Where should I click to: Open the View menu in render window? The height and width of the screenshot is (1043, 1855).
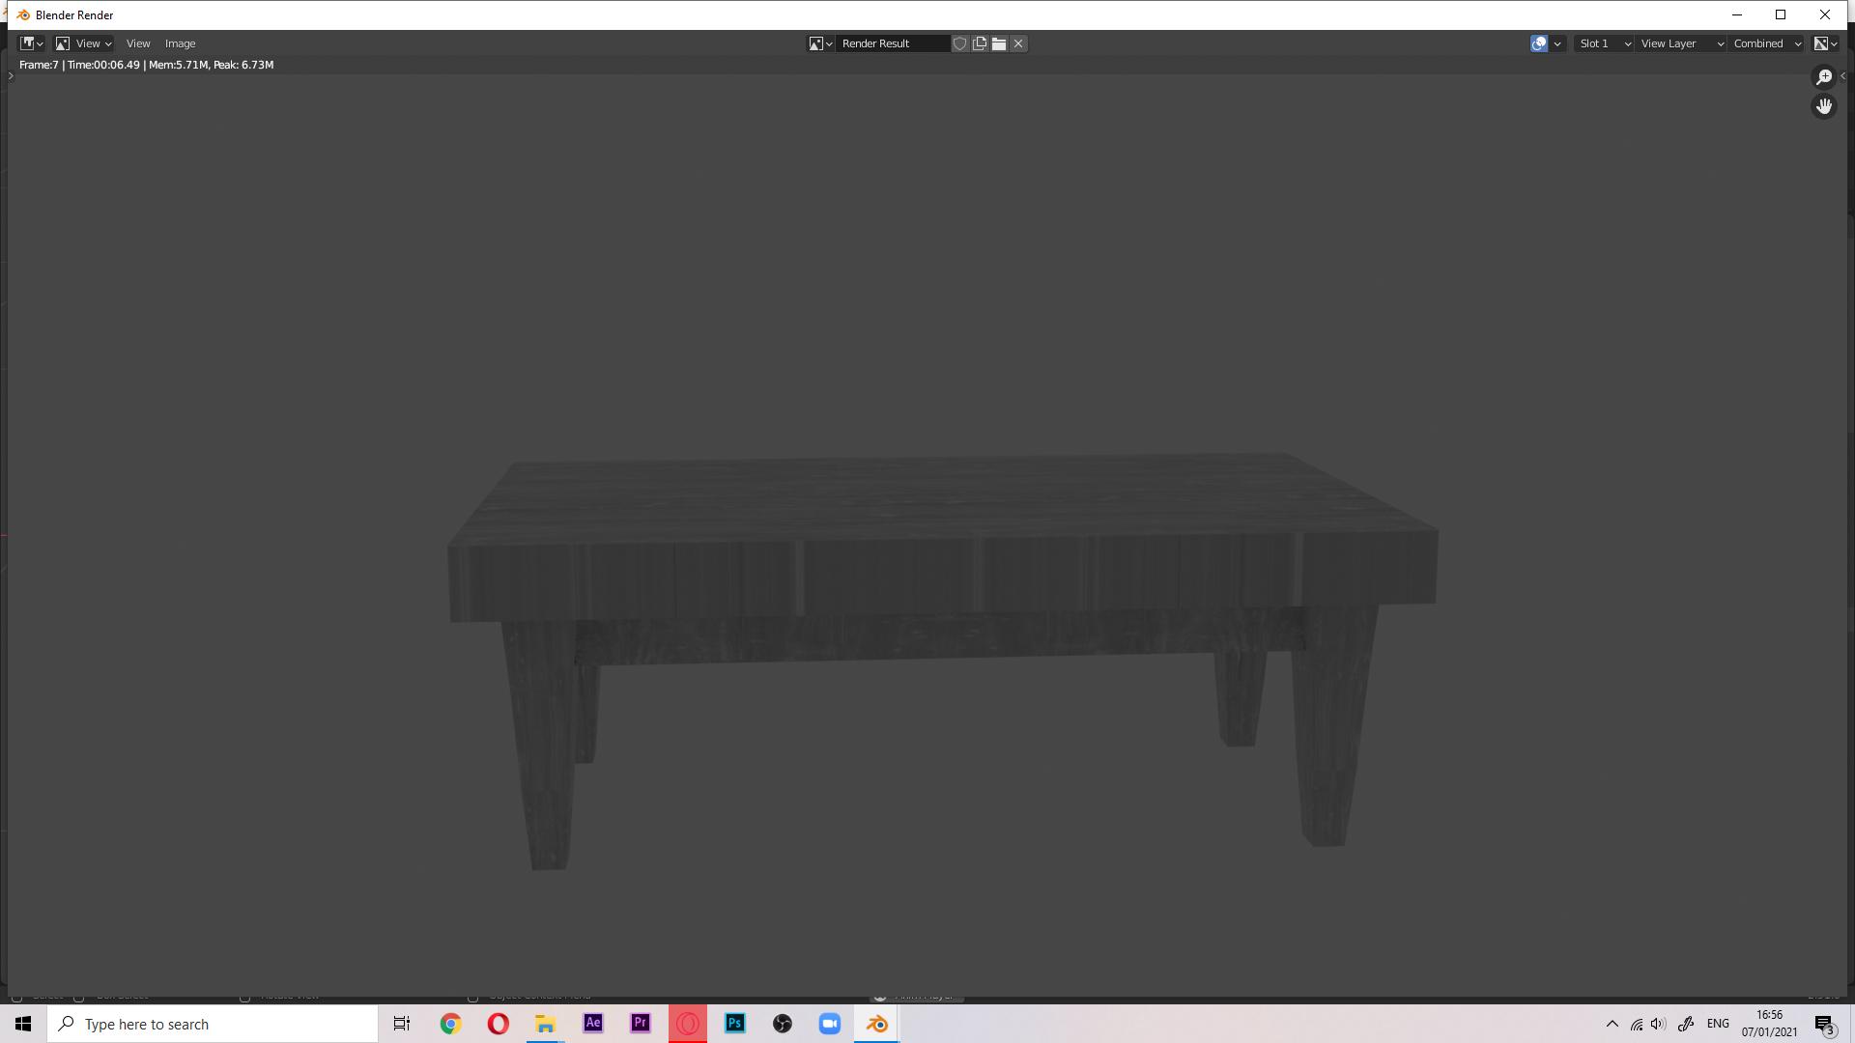coord(136,42)
